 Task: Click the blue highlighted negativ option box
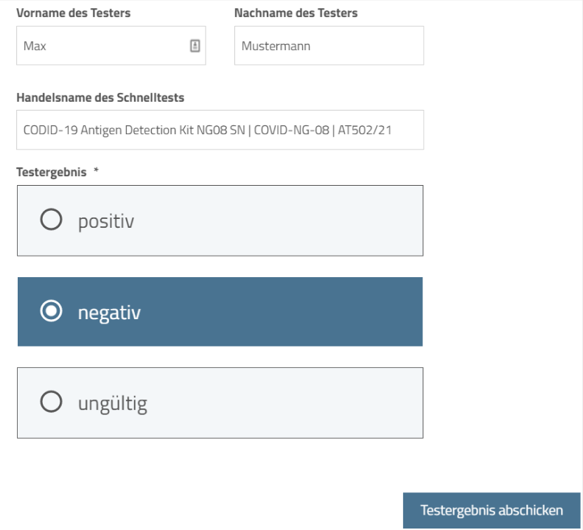(220, 312)
